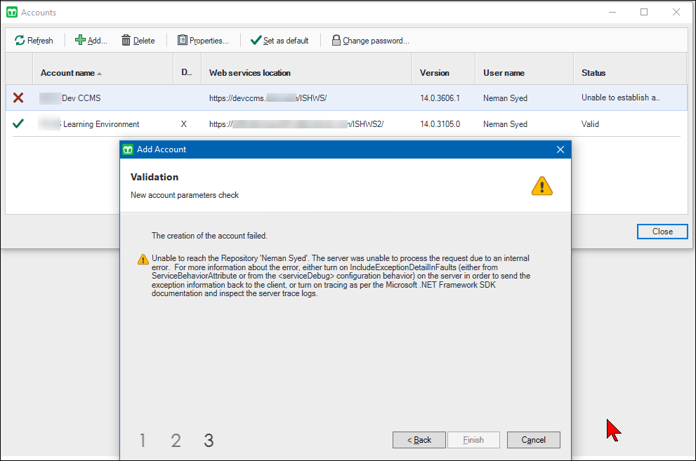Toggle the default marker X for Learning Environment
Screen dimensions: 696x461
point(184,123)
